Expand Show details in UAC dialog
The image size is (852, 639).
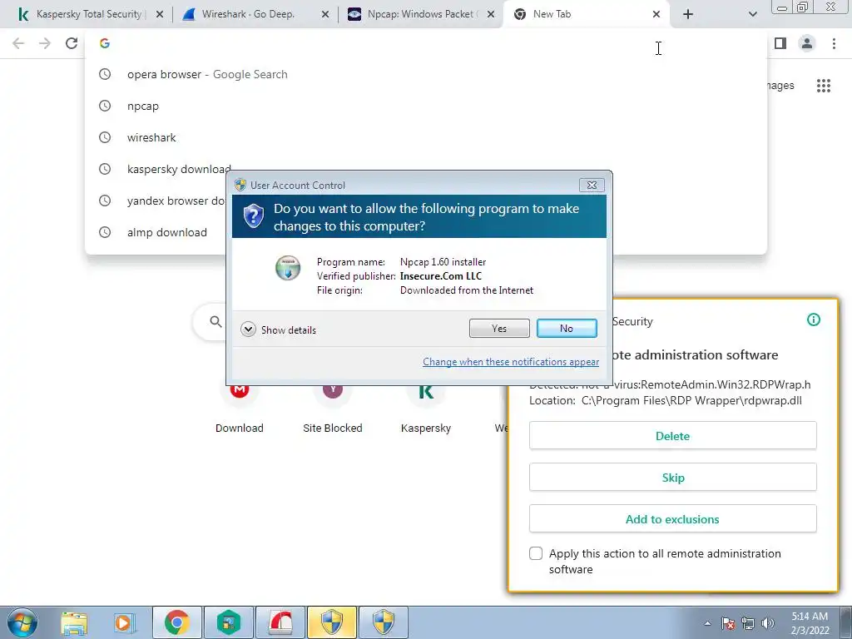pos(278,329)
